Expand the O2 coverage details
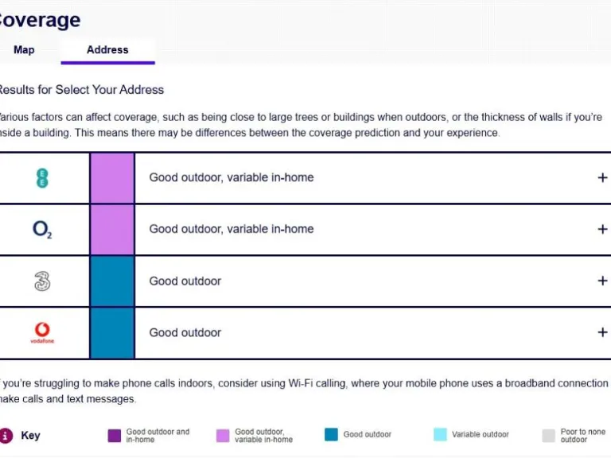 click(602, 229)
